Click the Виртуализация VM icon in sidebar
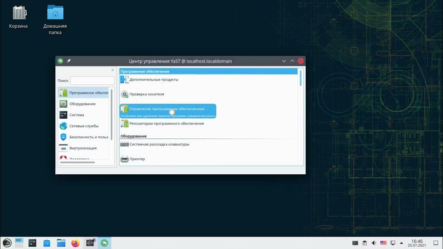 [x=63, y=148]
